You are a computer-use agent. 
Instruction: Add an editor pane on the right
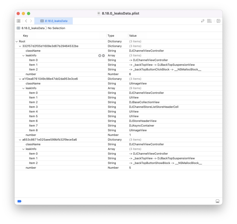click(218, 21)
